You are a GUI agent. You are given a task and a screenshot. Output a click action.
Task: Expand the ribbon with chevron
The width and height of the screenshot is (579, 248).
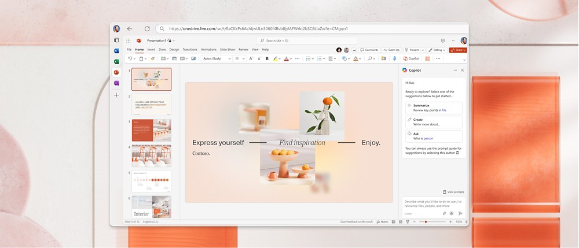(x=464, y=60)
